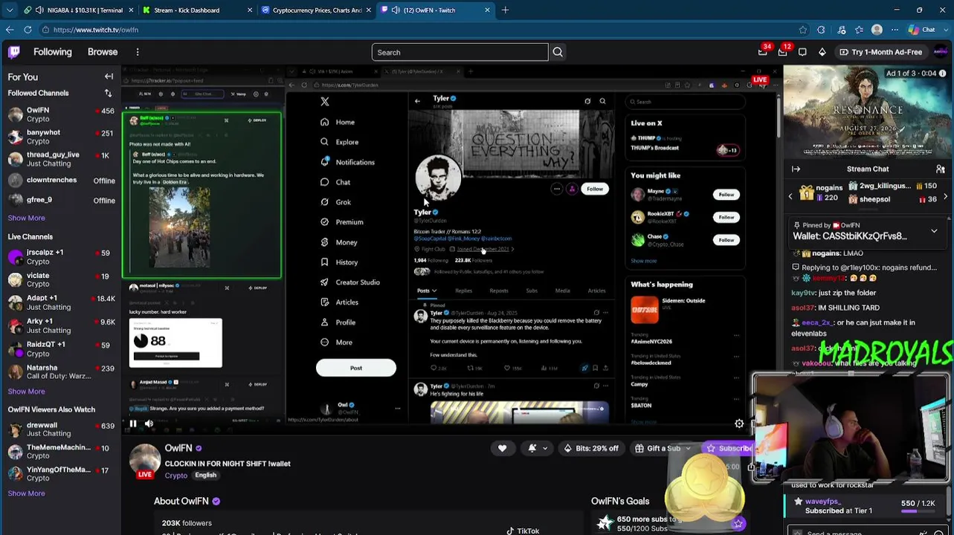Open the jrscalpz live channel
954x535 pixels.
(x=61, y=257)
